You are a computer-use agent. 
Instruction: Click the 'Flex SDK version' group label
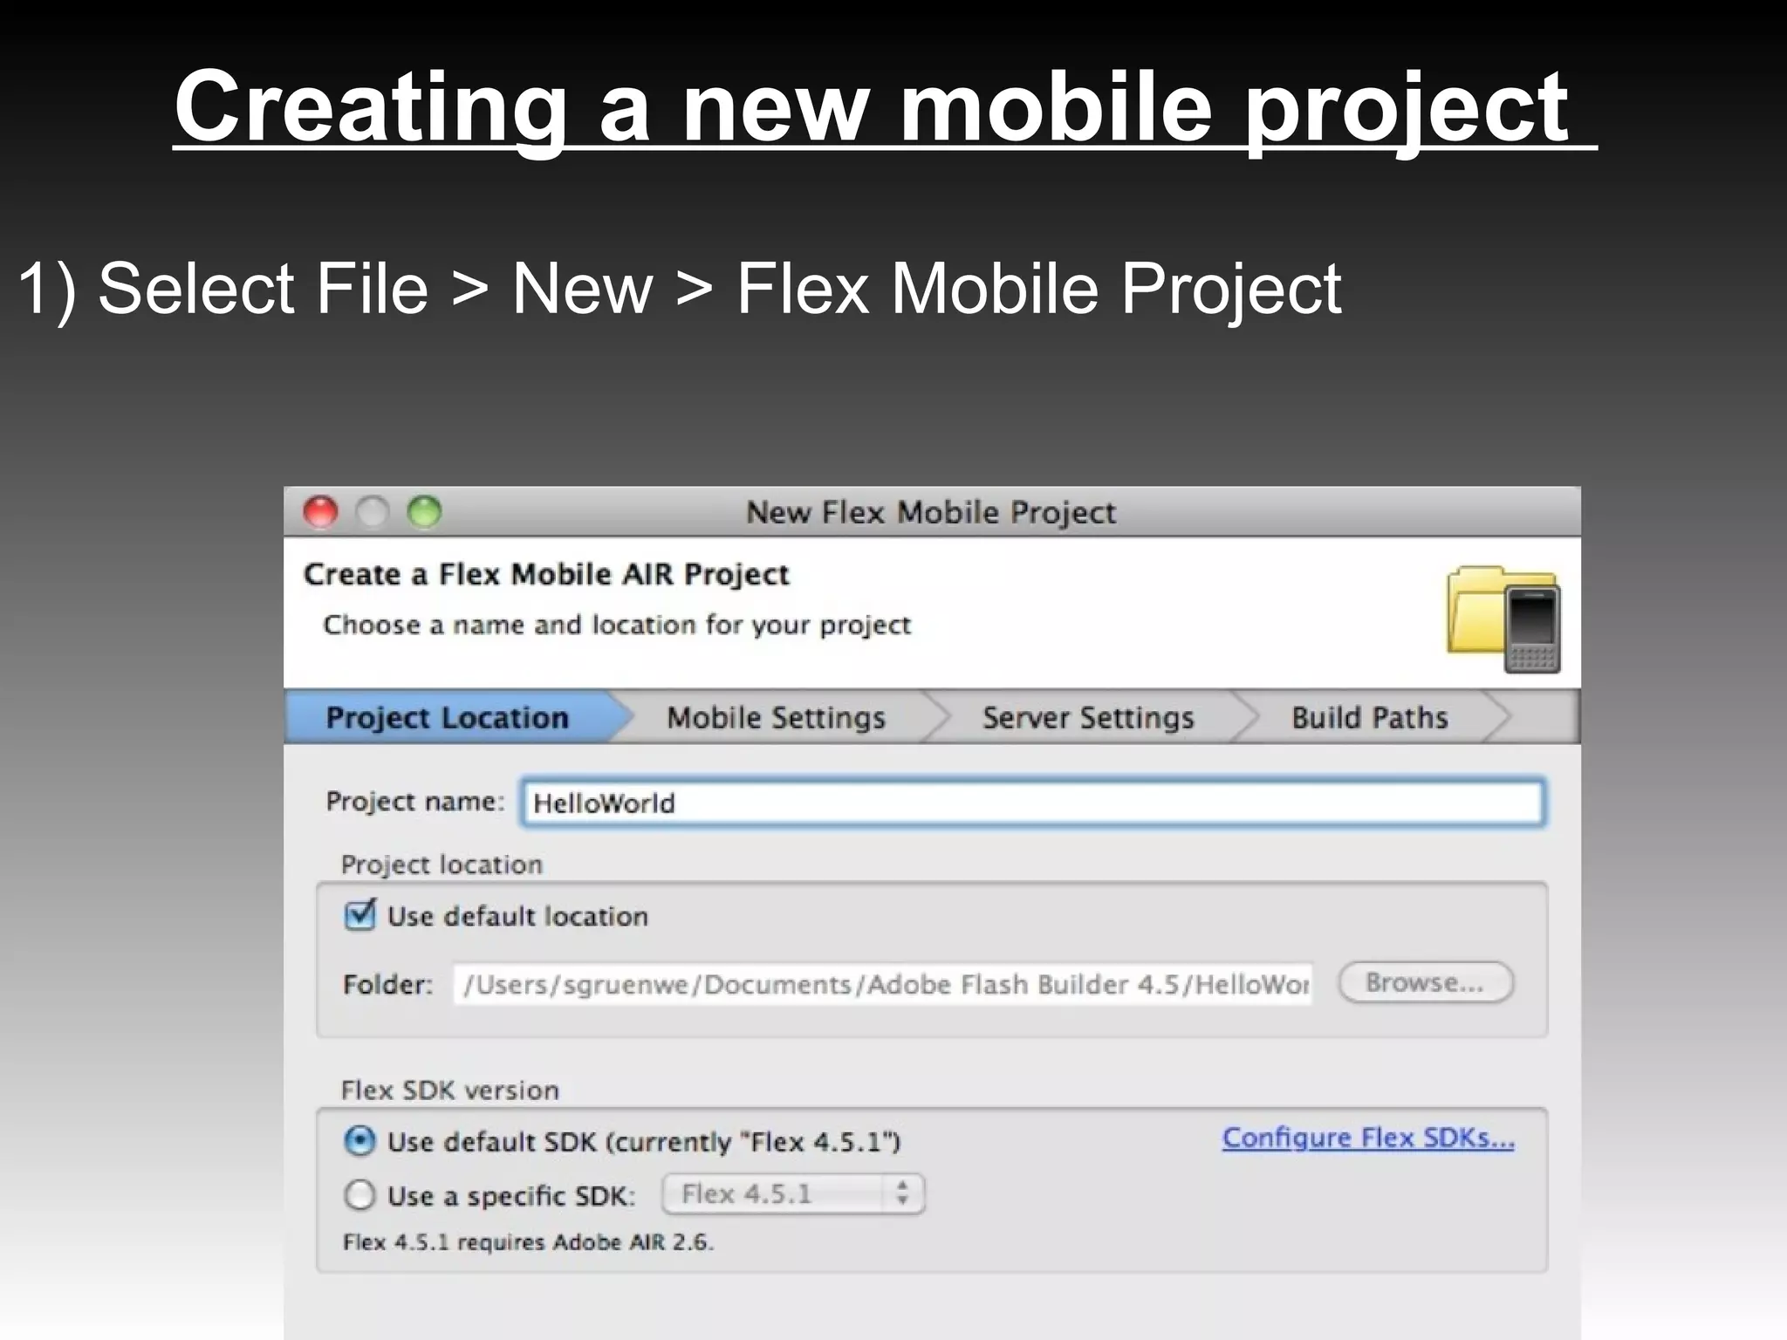pyautogui.click(x=449, y=1090)
